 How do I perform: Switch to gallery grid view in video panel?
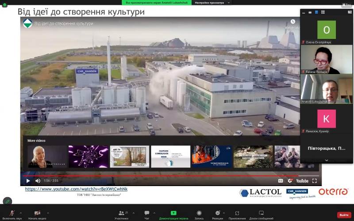point(323,12)
